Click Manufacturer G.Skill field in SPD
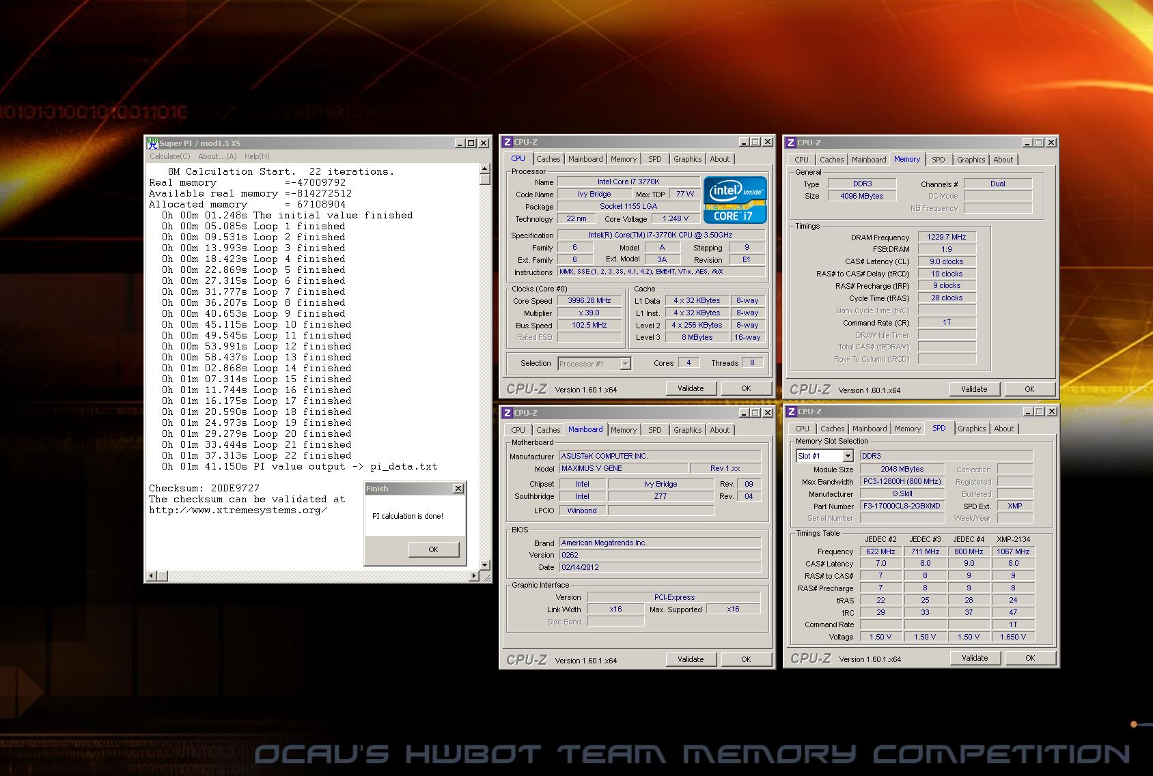 click(902, 493)
